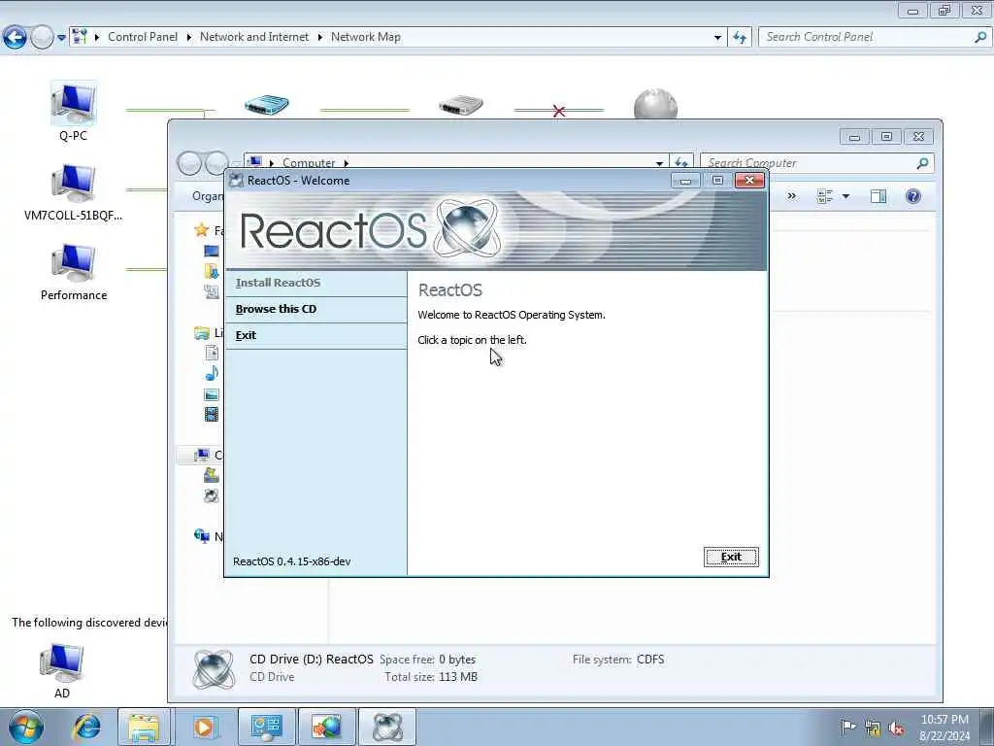
Task: Expand the arrow after Computer breadcrumb
Action: pos(347,163)
